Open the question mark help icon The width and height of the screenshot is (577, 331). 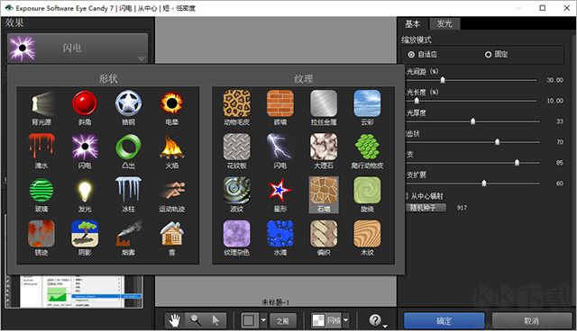[375, 320]
